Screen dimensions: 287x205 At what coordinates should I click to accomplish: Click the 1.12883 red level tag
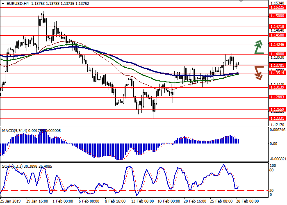click(x=277, y=97)
